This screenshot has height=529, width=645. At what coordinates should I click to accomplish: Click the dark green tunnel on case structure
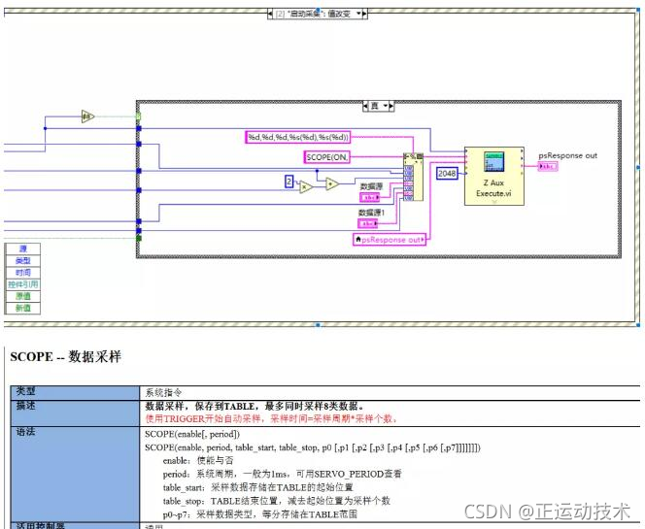pyautogui.click(x=139, y=239)
